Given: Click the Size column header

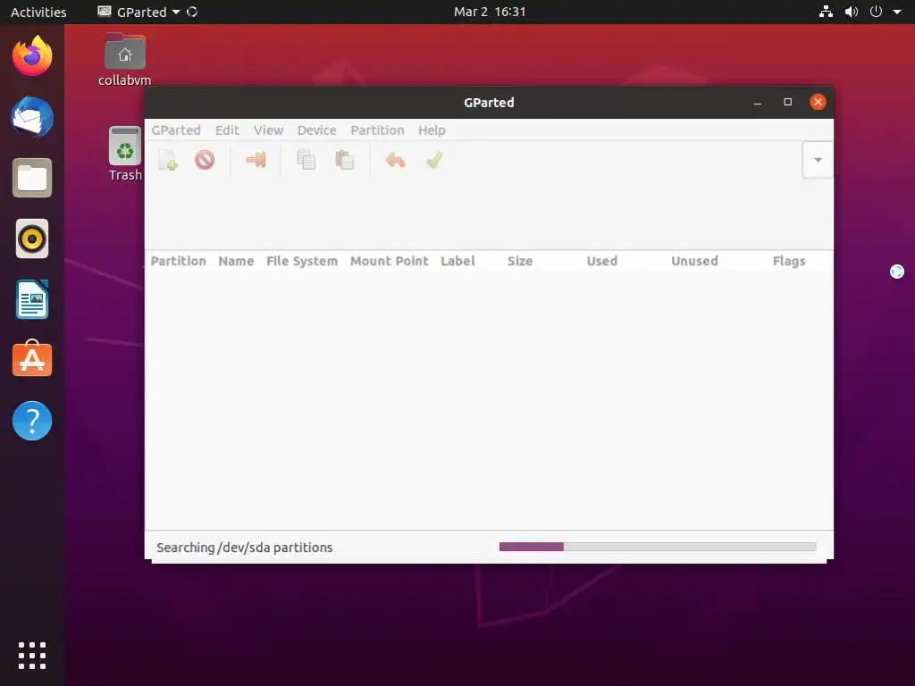Looking at the screenshot, I should (x=520, y=261).
